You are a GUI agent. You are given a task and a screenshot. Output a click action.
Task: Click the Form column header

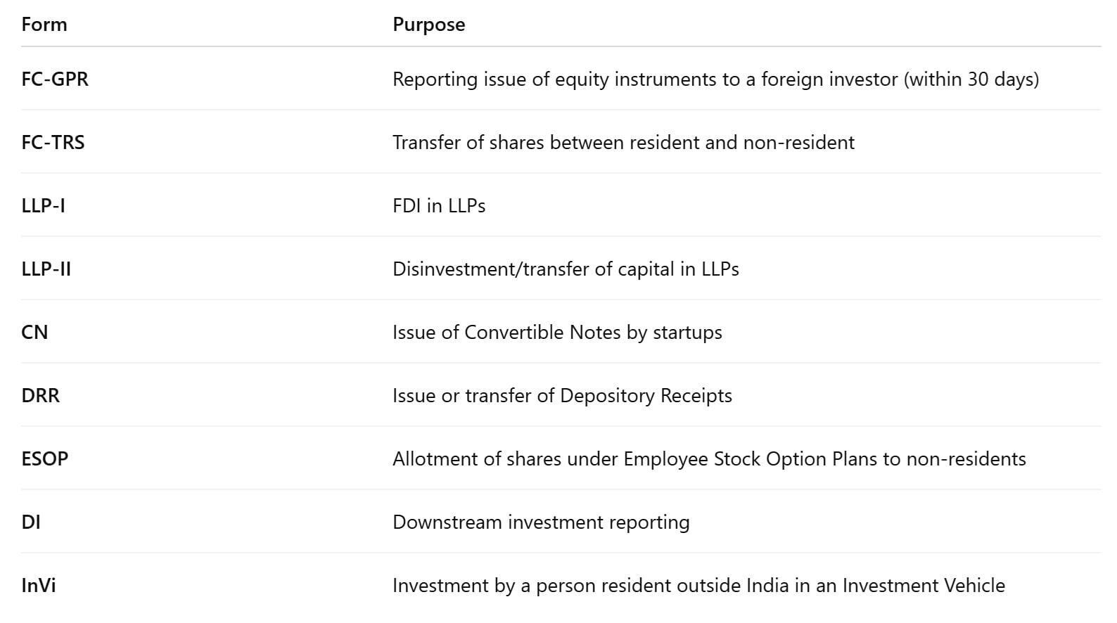44,25
